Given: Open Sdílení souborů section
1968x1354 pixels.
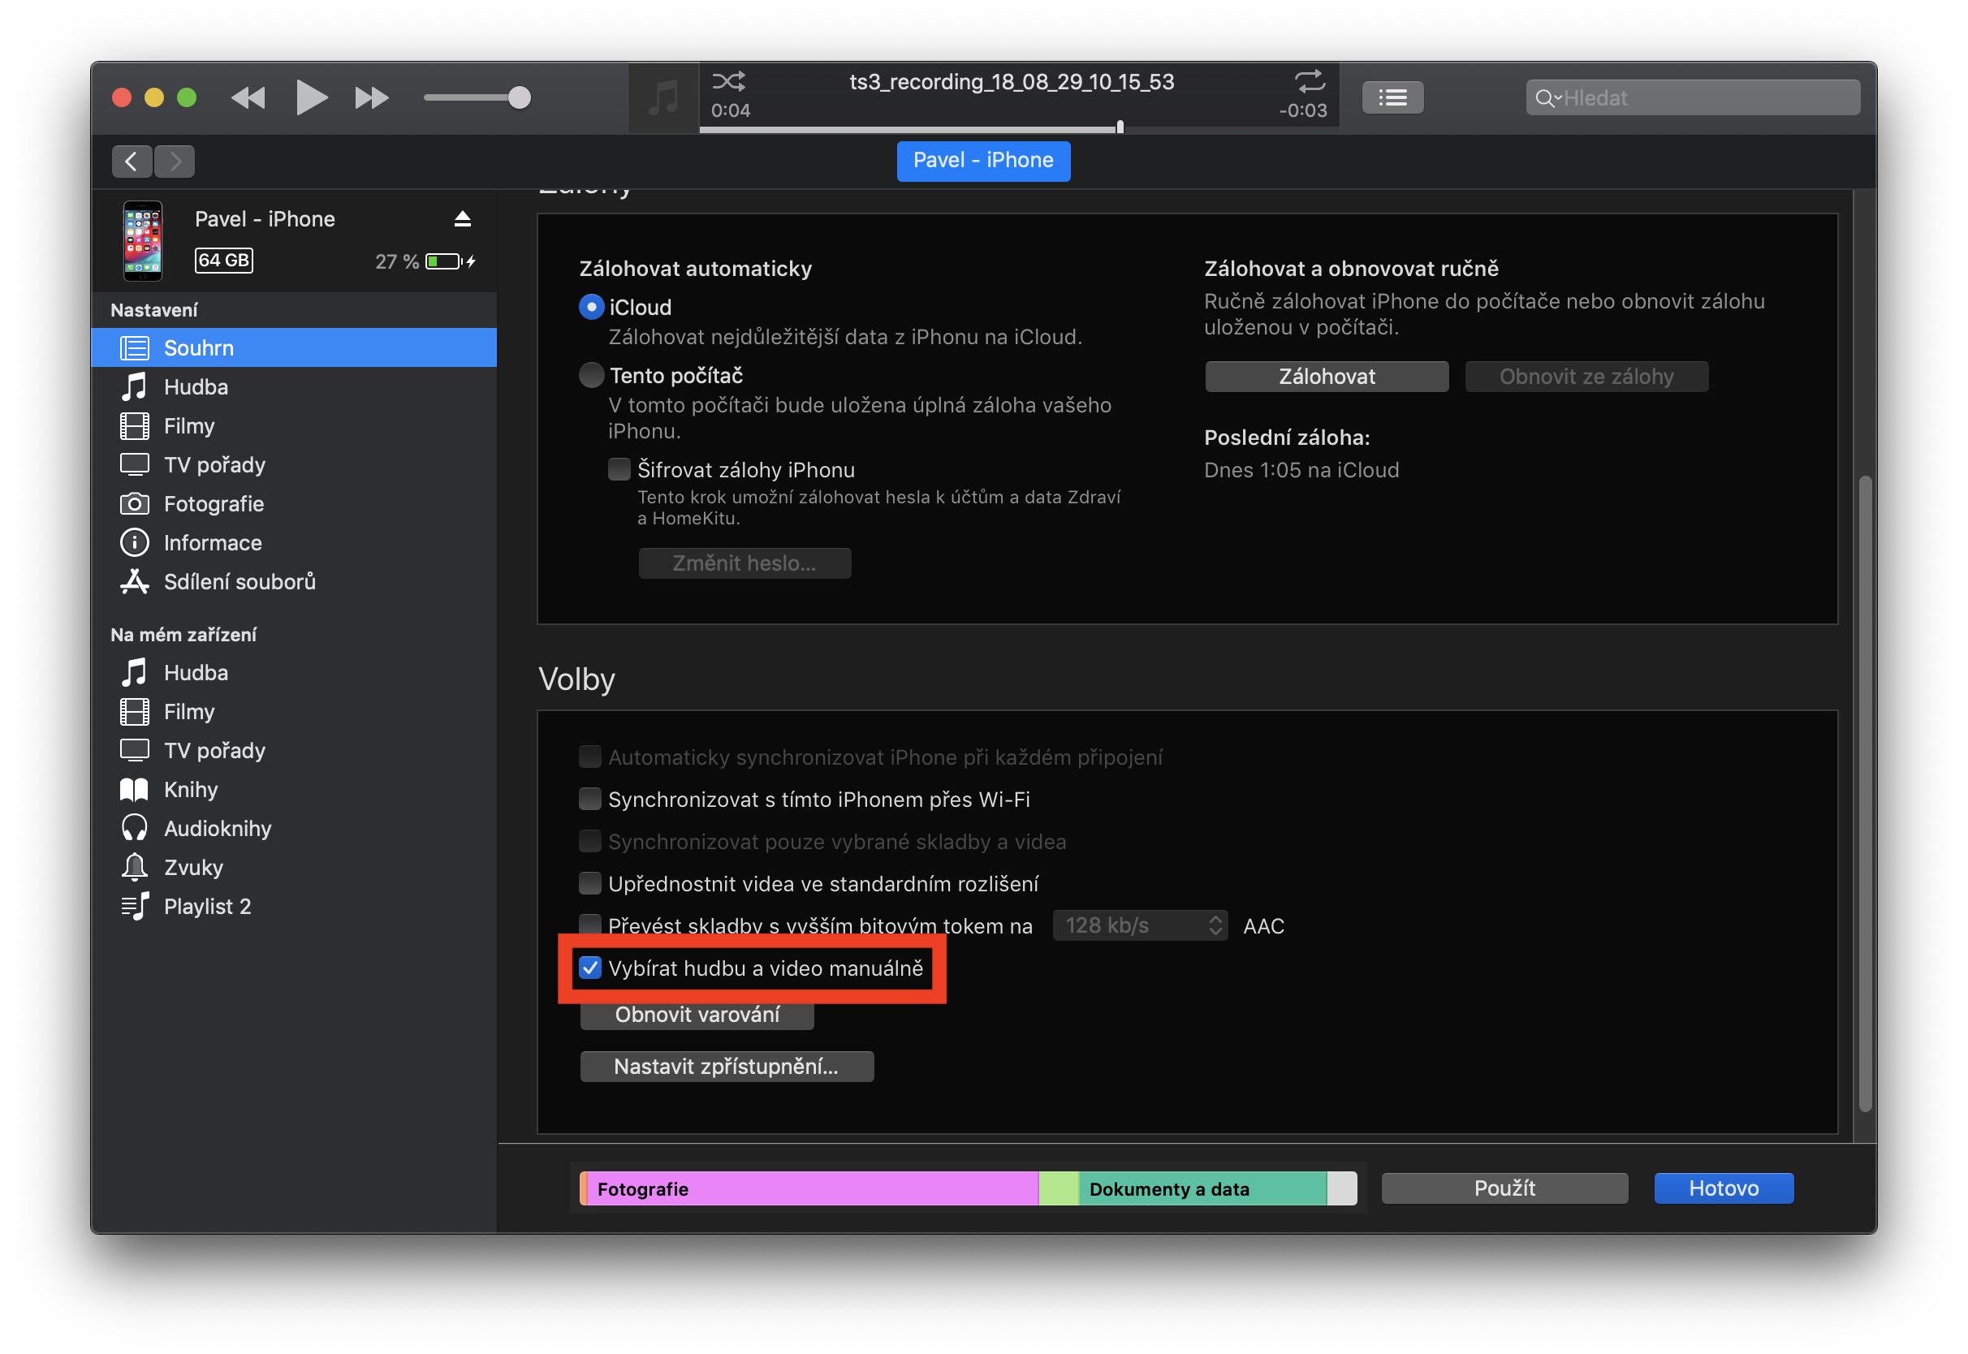Looking at the screenshot, I should coord(294,582).
